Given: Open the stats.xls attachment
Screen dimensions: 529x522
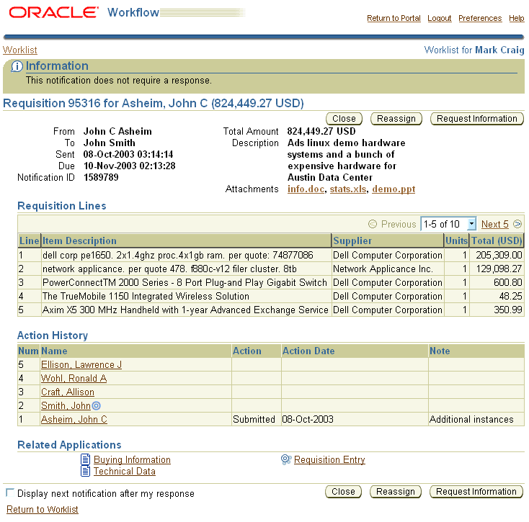Looking at the screenshot, I should pos(348,189).
